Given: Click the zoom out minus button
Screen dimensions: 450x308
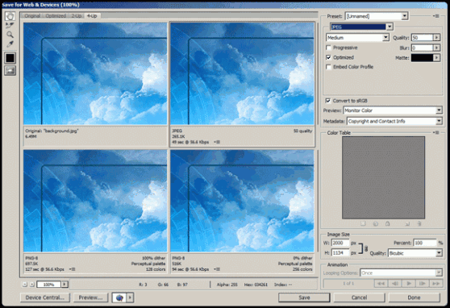Looking at the screenshot, I should 25,285.
